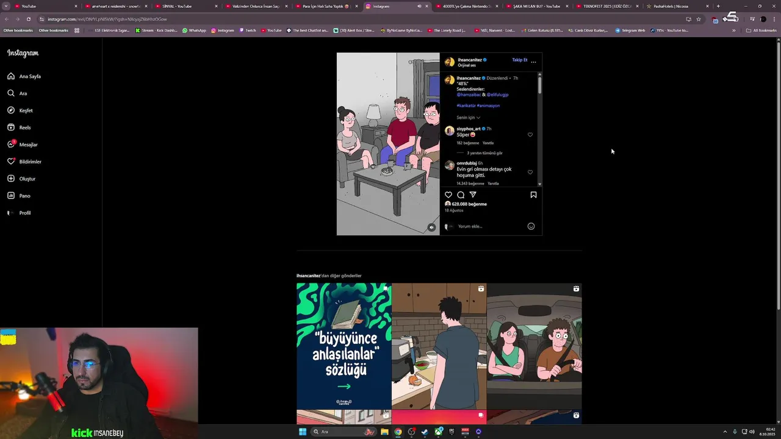781x439 pixels.
Task: Open emoji picker in comment box
Action: point(531,226)
